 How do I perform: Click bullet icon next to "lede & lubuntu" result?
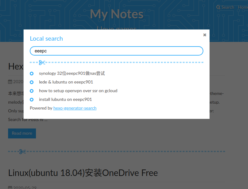click(32, 82)
